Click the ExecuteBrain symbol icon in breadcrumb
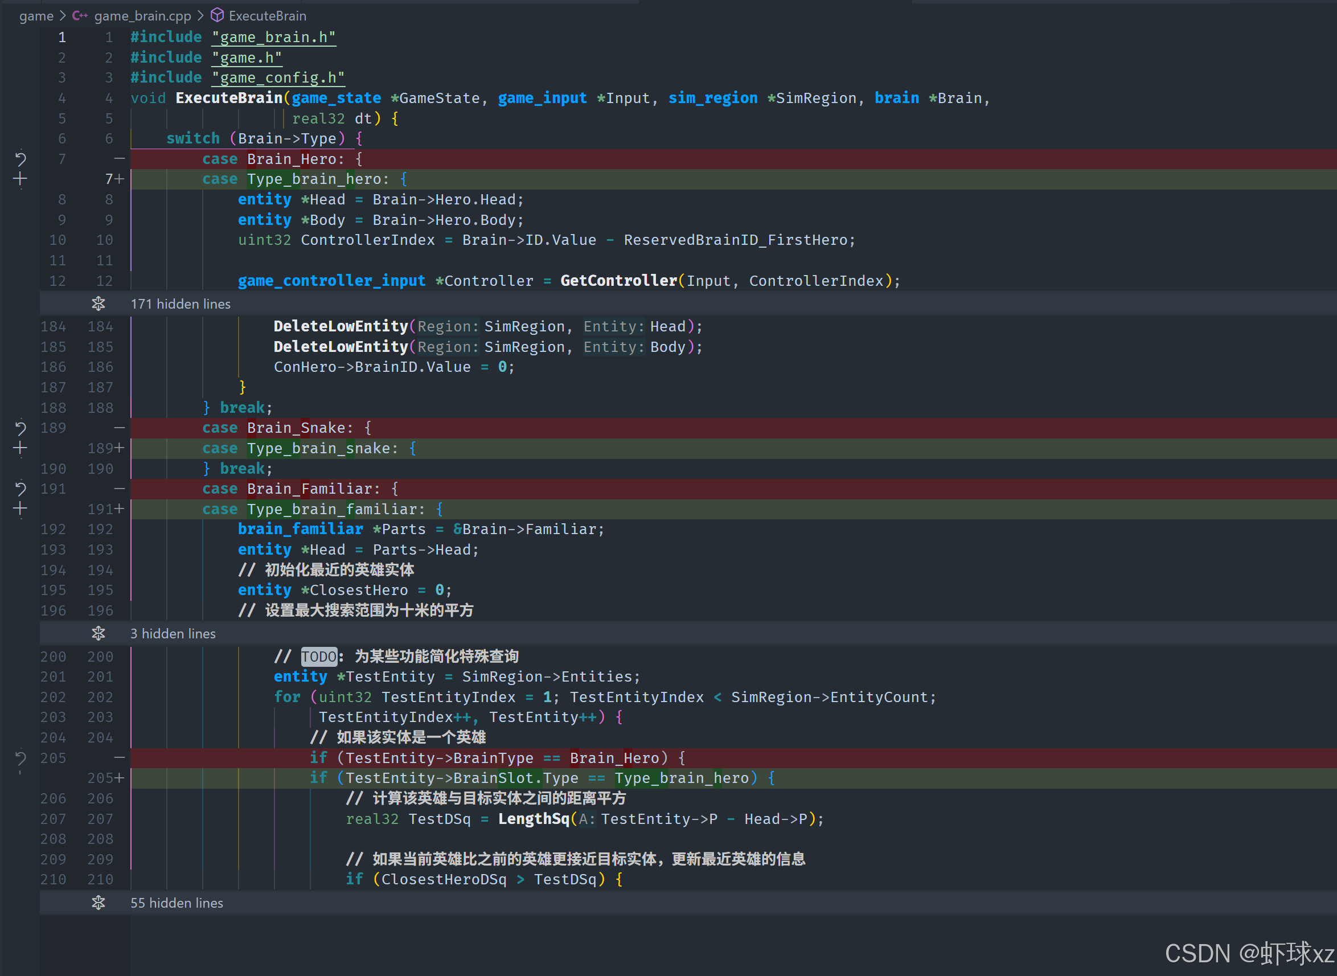Viewport: 1337px width, 976px height. tap(218, 15)
